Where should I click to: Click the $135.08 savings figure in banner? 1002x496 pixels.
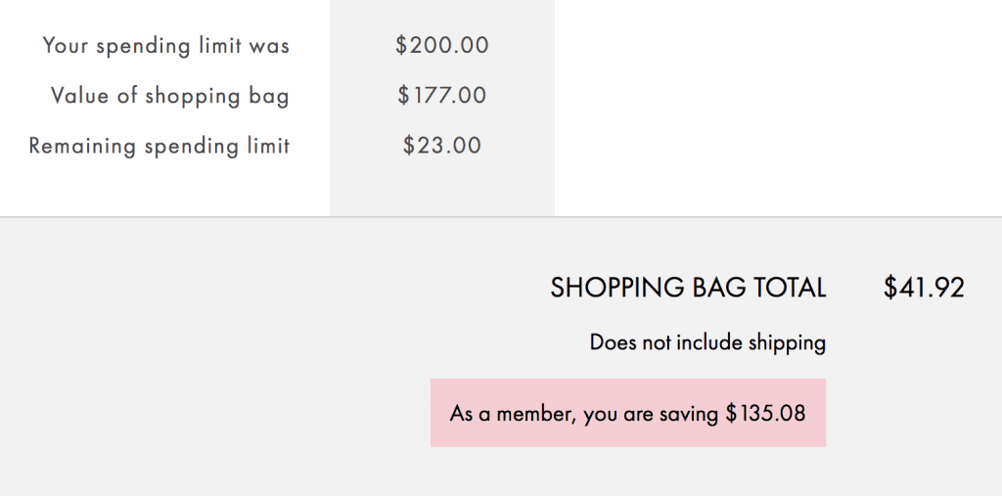pyautogui.click(x=765, y=413)
